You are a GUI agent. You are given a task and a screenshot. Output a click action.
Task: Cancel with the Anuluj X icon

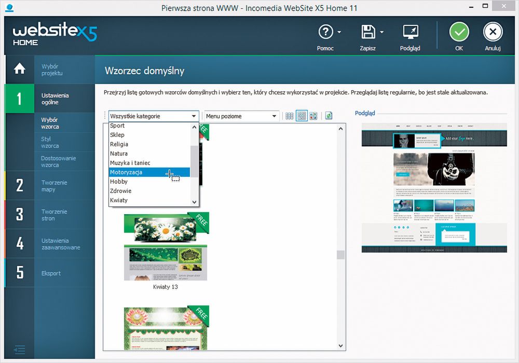click(493, 32)
